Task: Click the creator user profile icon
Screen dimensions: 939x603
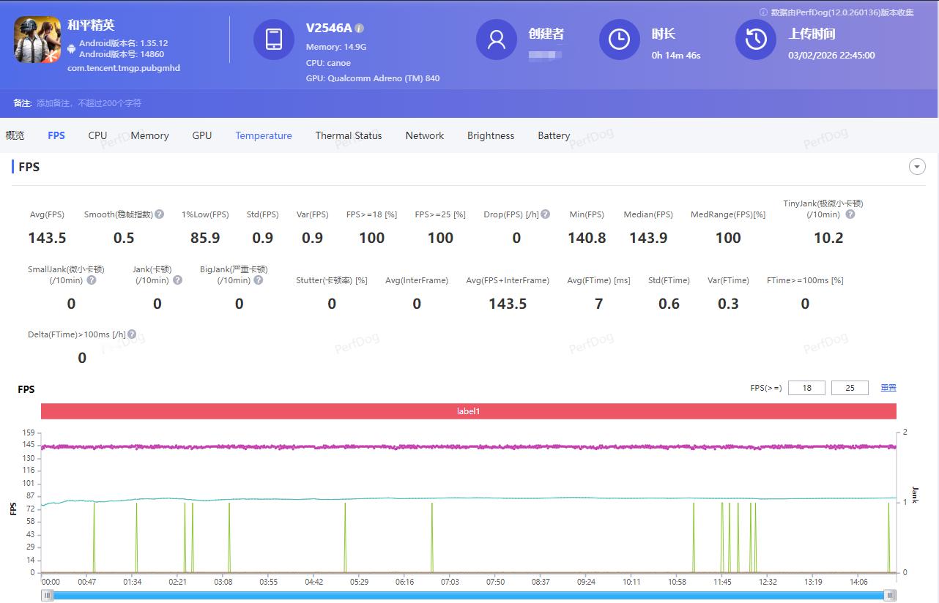Action: pyautogui.click(x=497, y=40)
